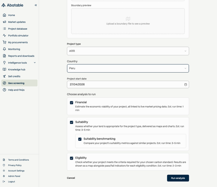This screenshot has width=217, height=187.
Task: Open Account Settings link
Action: (16, 170)
